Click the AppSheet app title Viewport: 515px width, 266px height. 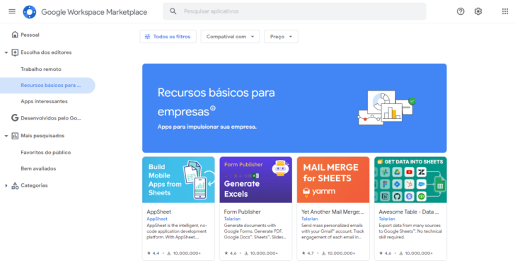158,212
